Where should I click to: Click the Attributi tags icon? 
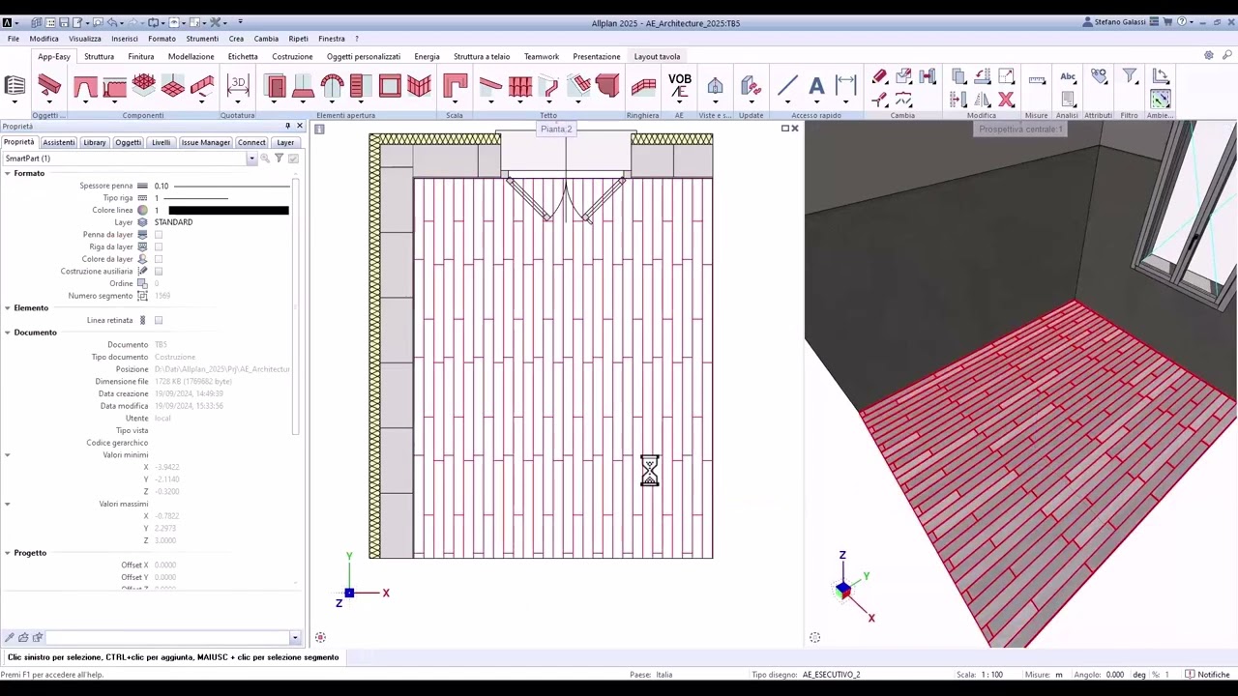[x=1099, y=76]
